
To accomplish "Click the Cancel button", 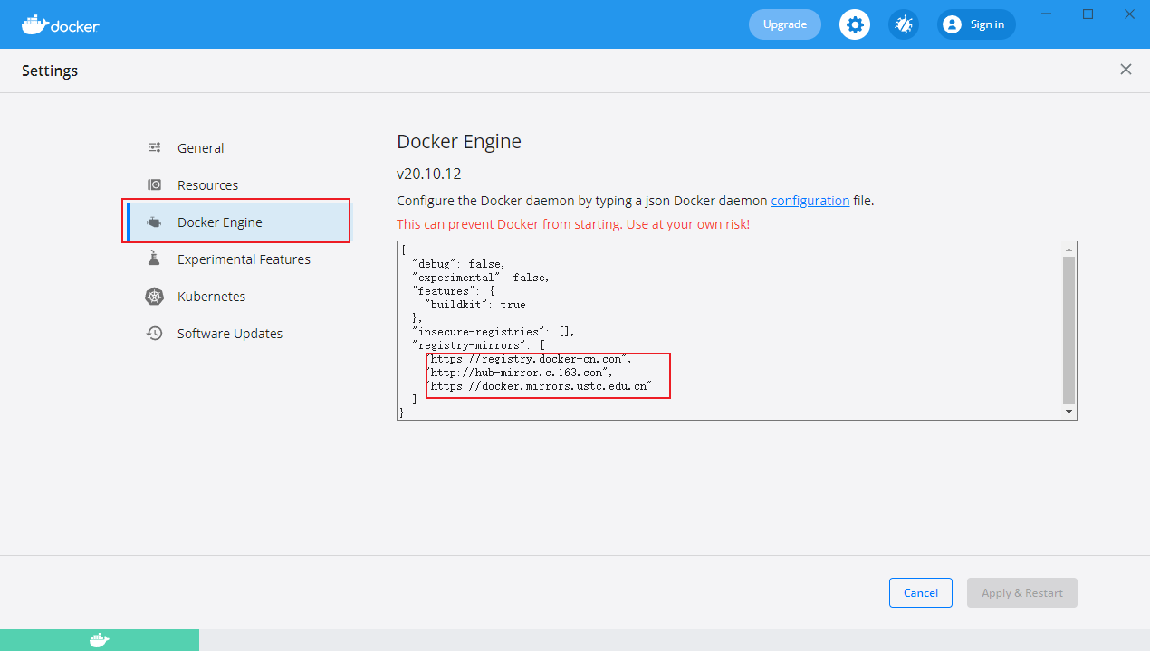I will 920,592.
